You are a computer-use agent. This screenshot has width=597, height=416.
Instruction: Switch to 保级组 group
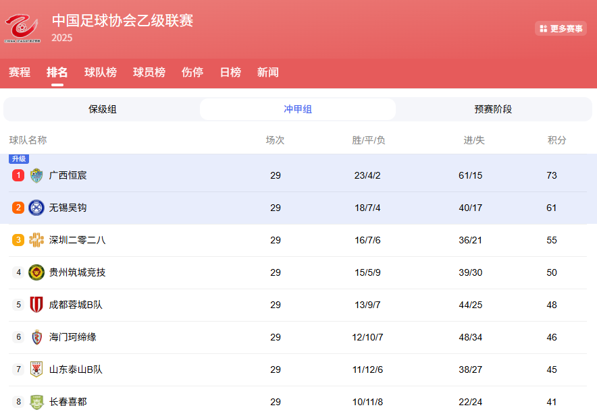[x=103, y=109]
